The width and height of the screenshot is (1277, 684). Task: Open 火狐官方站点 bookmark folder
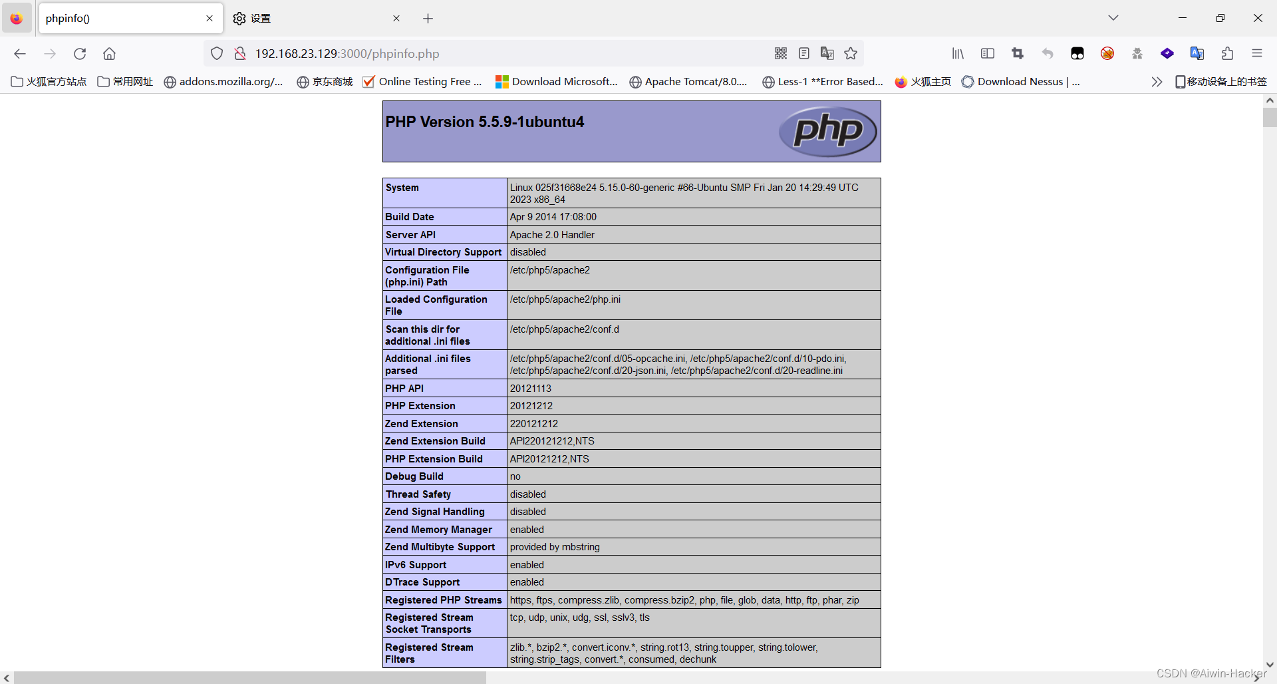click(49, 82)
